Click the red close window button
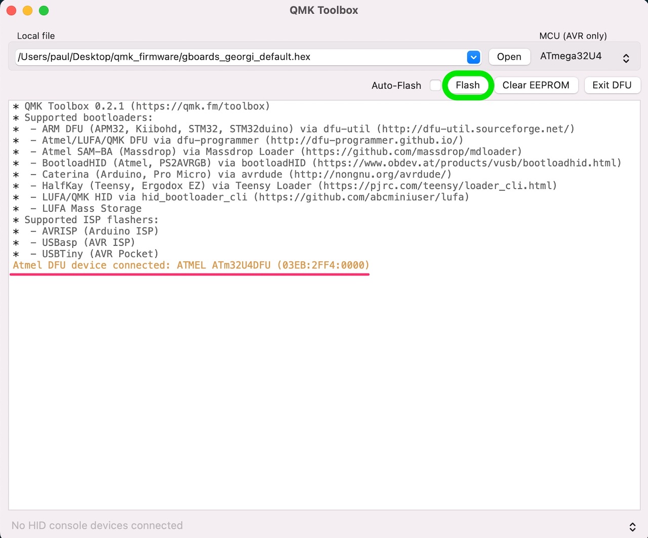 pyautogui.click(x=12, y=10)
